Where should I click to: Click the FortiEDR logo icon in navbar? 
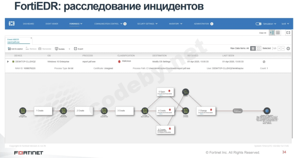pos(12,24)
